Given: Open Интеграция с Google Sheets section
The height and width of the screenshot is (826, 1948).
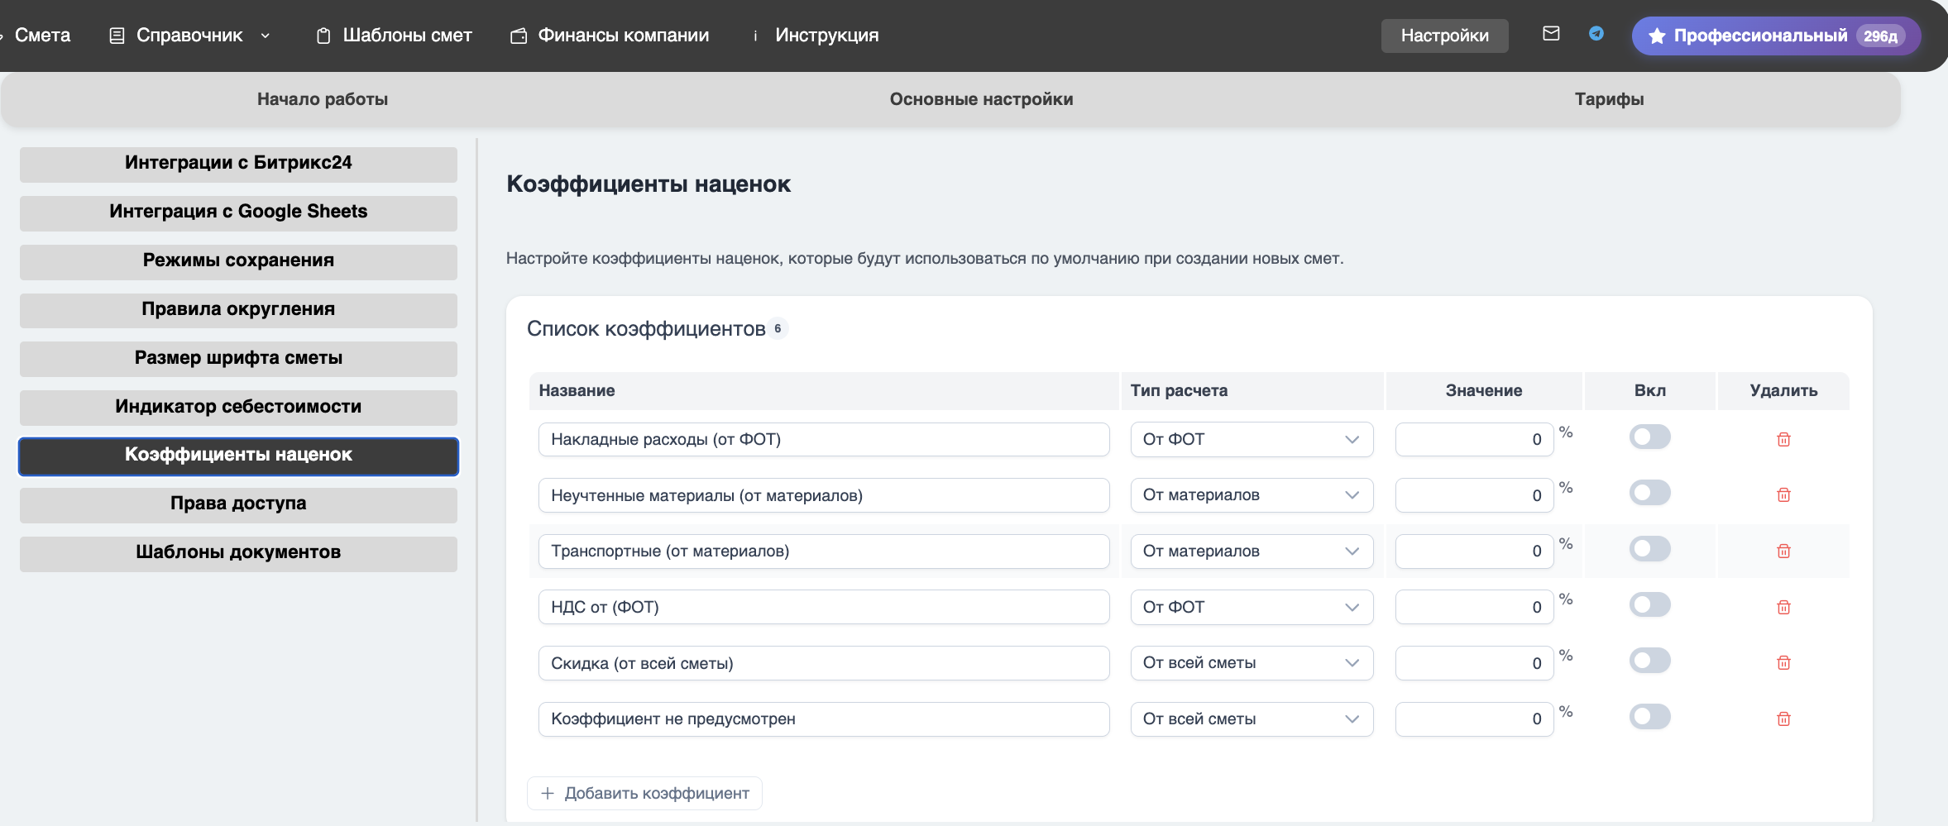Looking at the screenshot, I should [238, 212].
